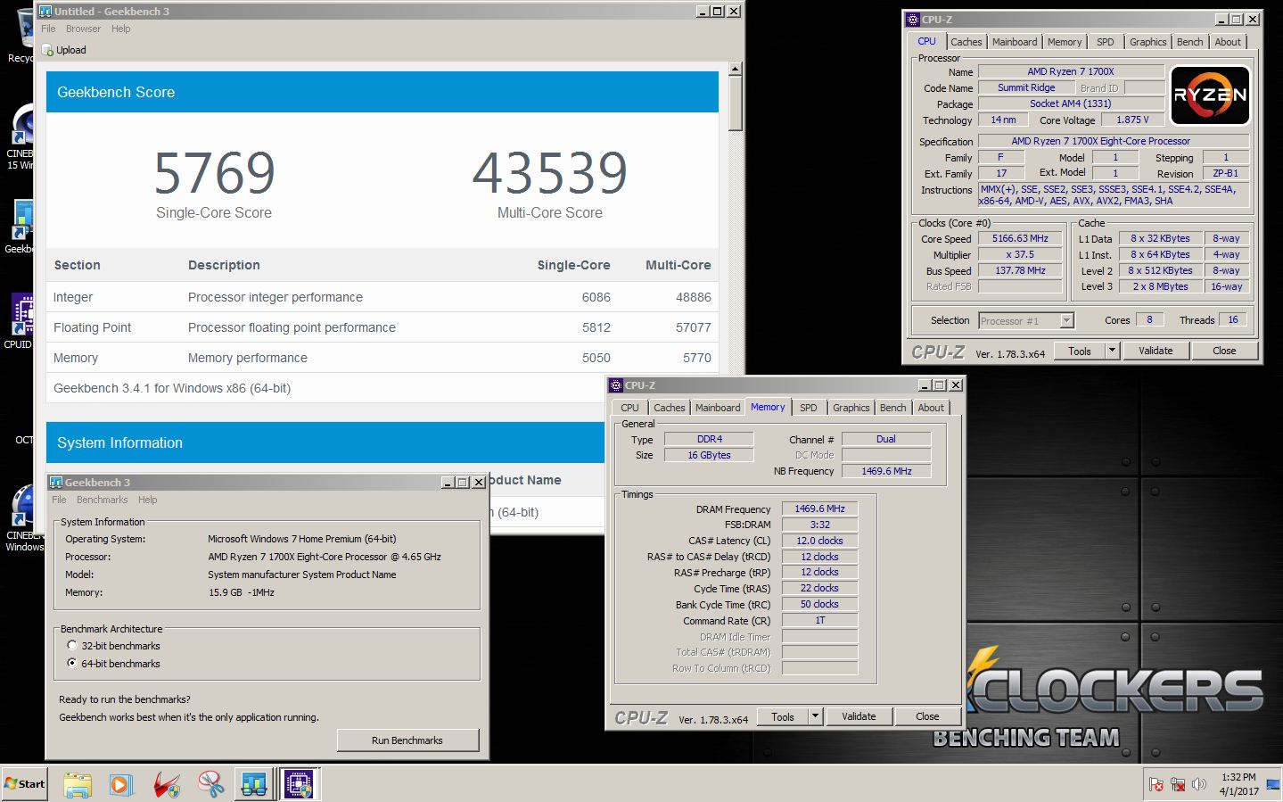Click the Run Benchmarks button
Viewport: 1283px width, 802px height.
(407, 740)
